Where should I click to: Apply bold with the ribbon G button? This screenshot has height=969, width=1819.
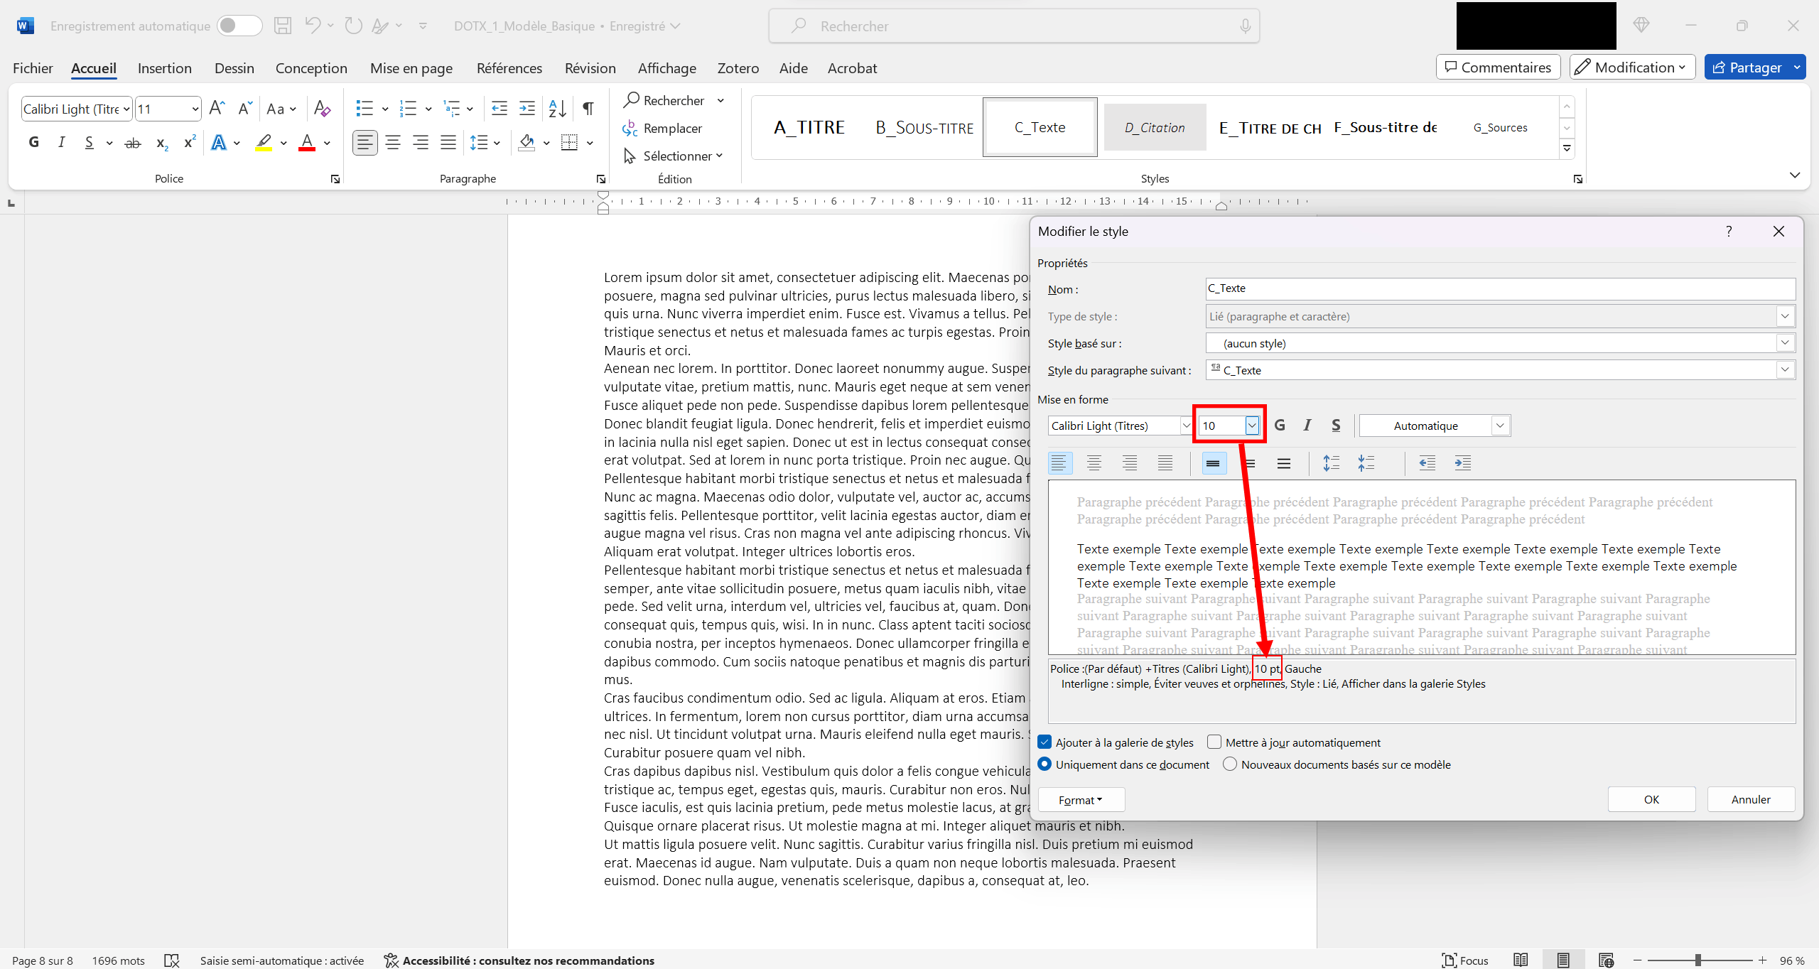pyautogui.click(x=33, y=142)
